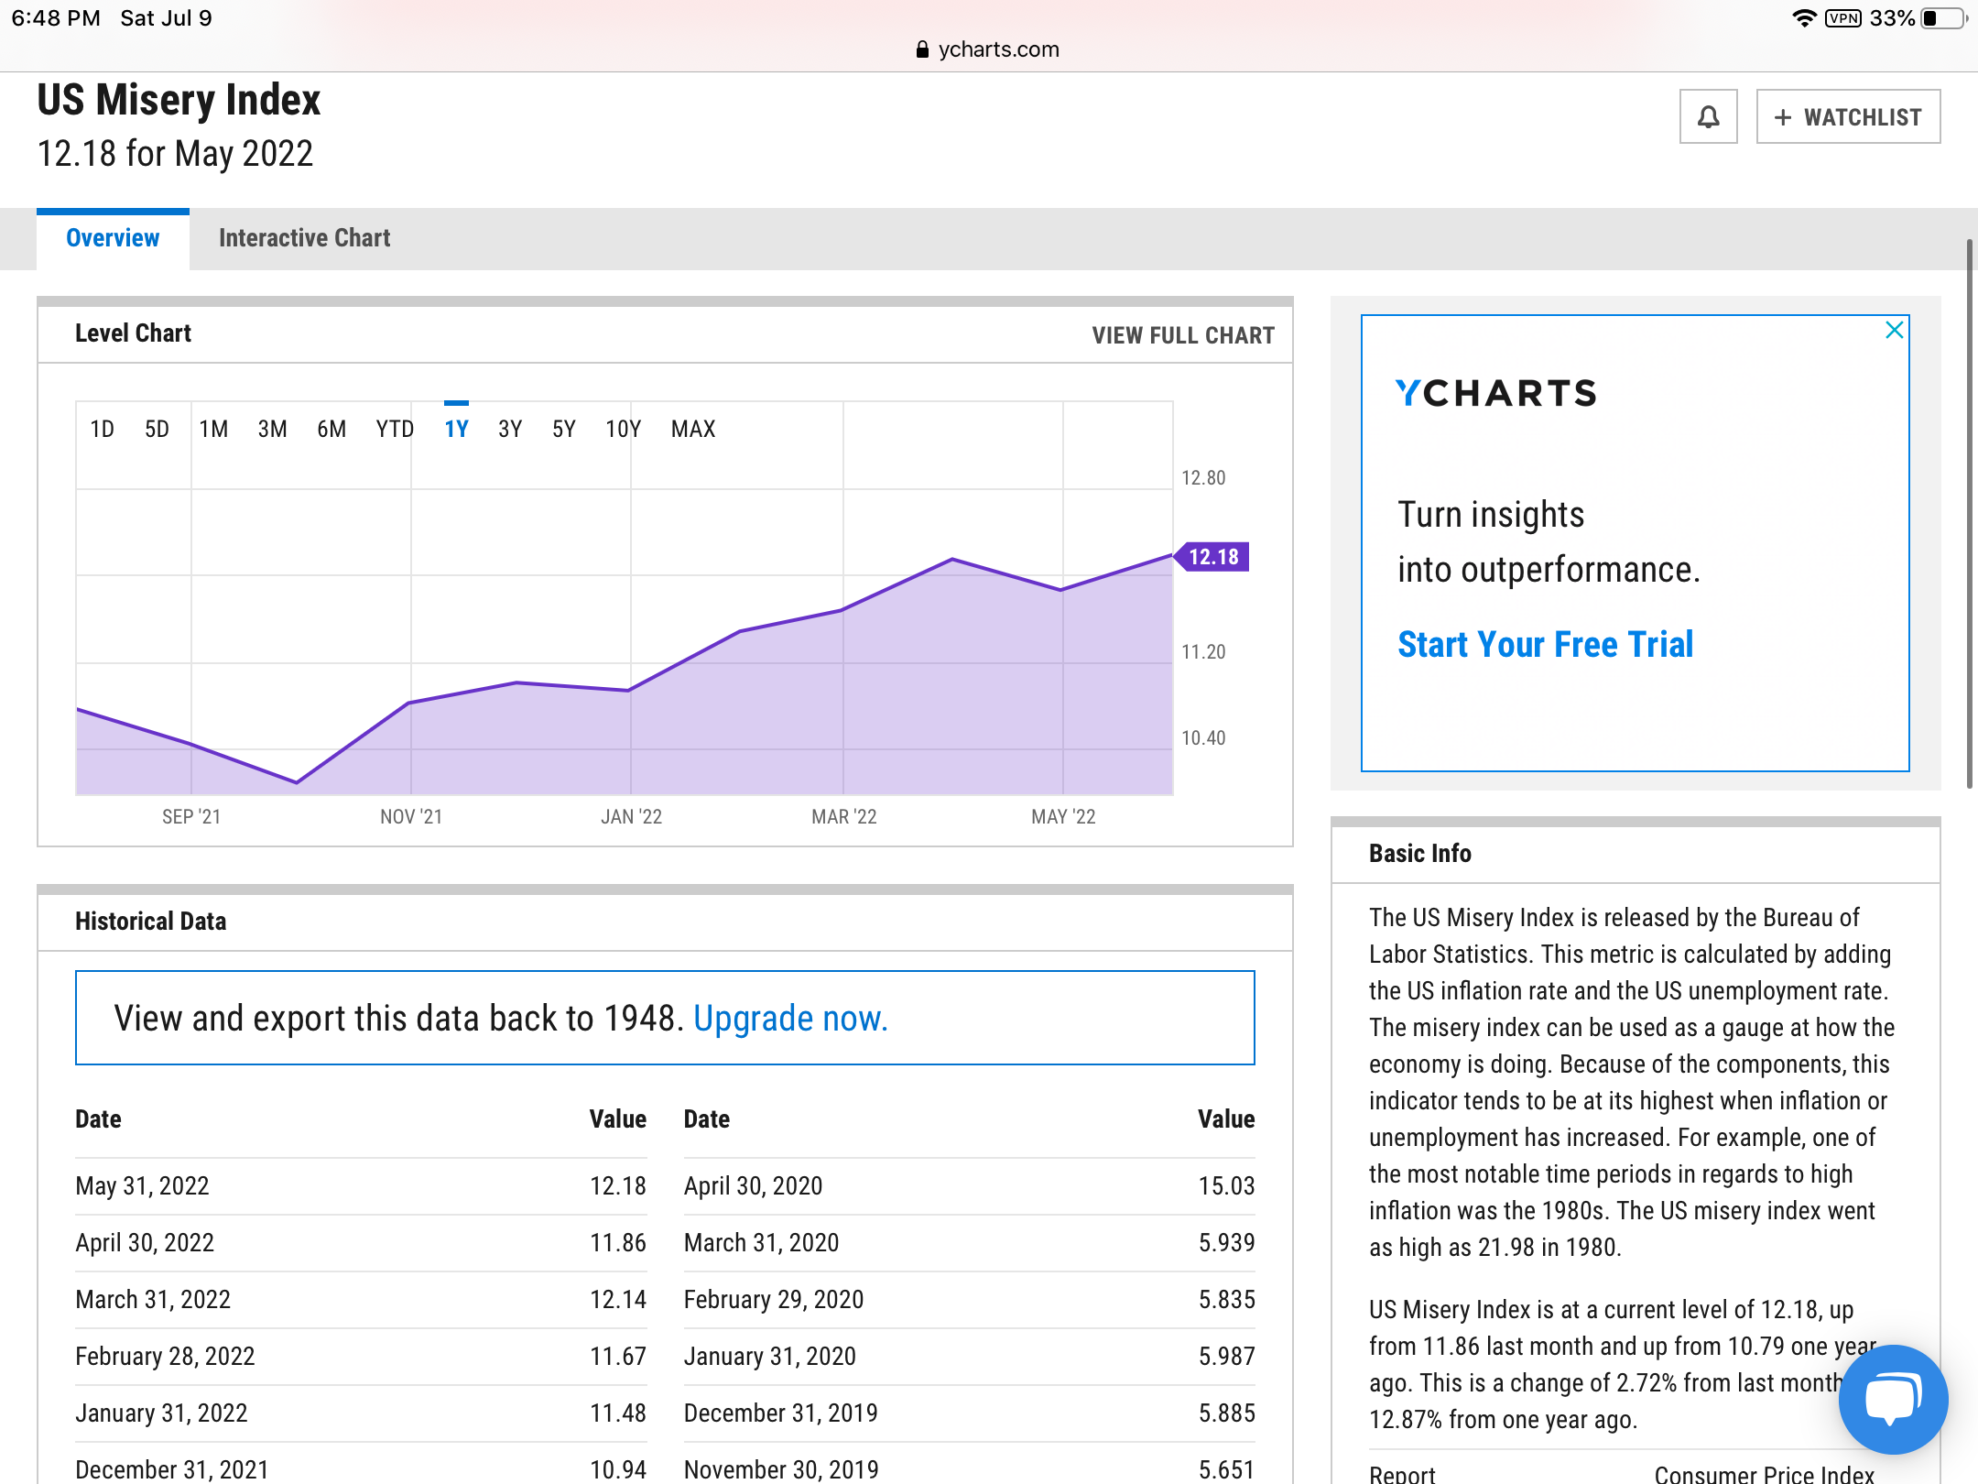The height and width of the screenshot is (1484, 1978).
Task: Click the 11.86 value for April 2022
Action: point(618,1243)
